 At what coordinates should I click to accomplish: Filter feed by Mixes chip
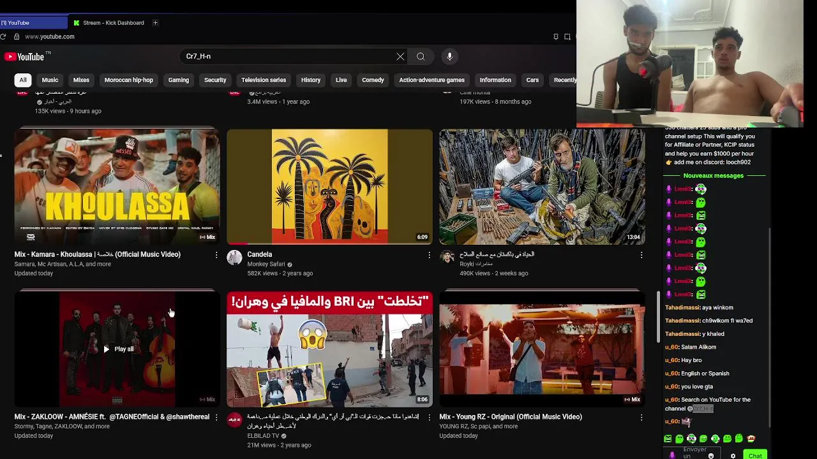pos(81,80)
